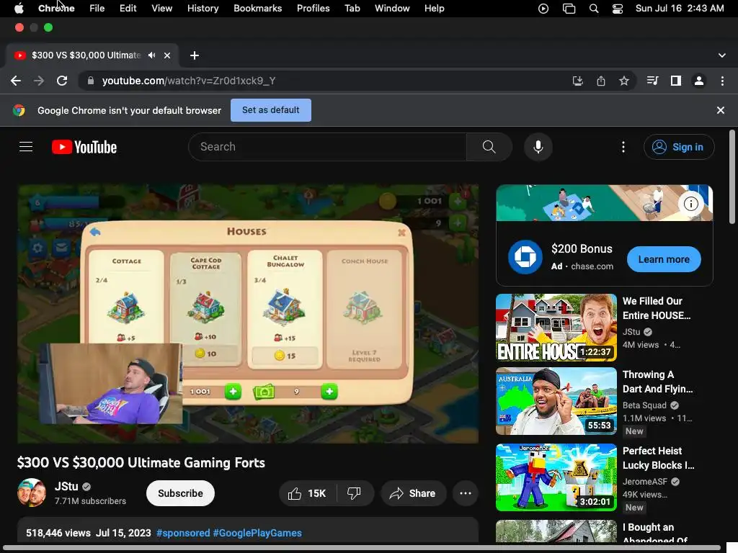The image size is (738, 553).
Task: Expand the tab search chevron
Action: pos(722,55)
